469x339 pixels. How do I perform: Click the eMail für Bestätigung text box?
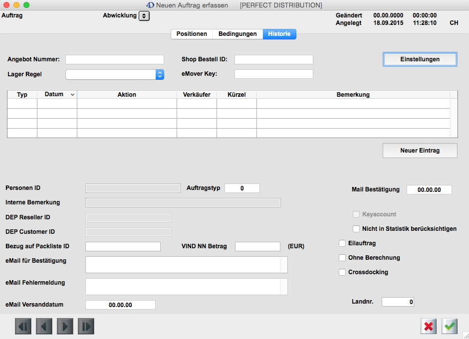(x=183, y=265)
